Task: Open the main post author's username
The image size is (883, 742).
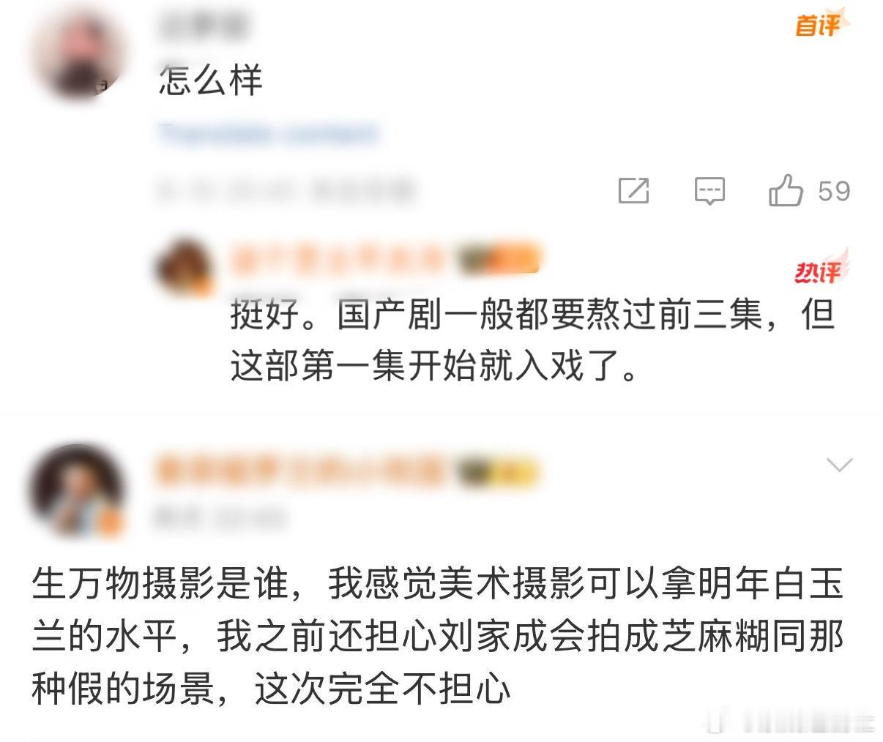Action: coord(300,471)
